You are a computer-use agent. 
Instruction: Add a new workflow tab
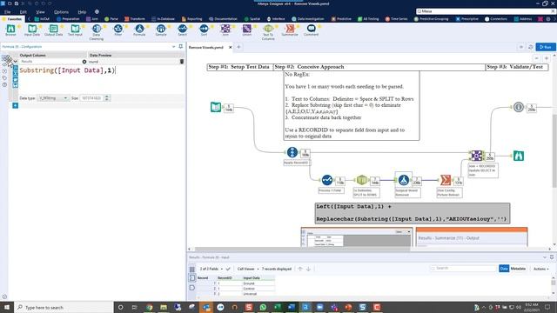(238, 47)
